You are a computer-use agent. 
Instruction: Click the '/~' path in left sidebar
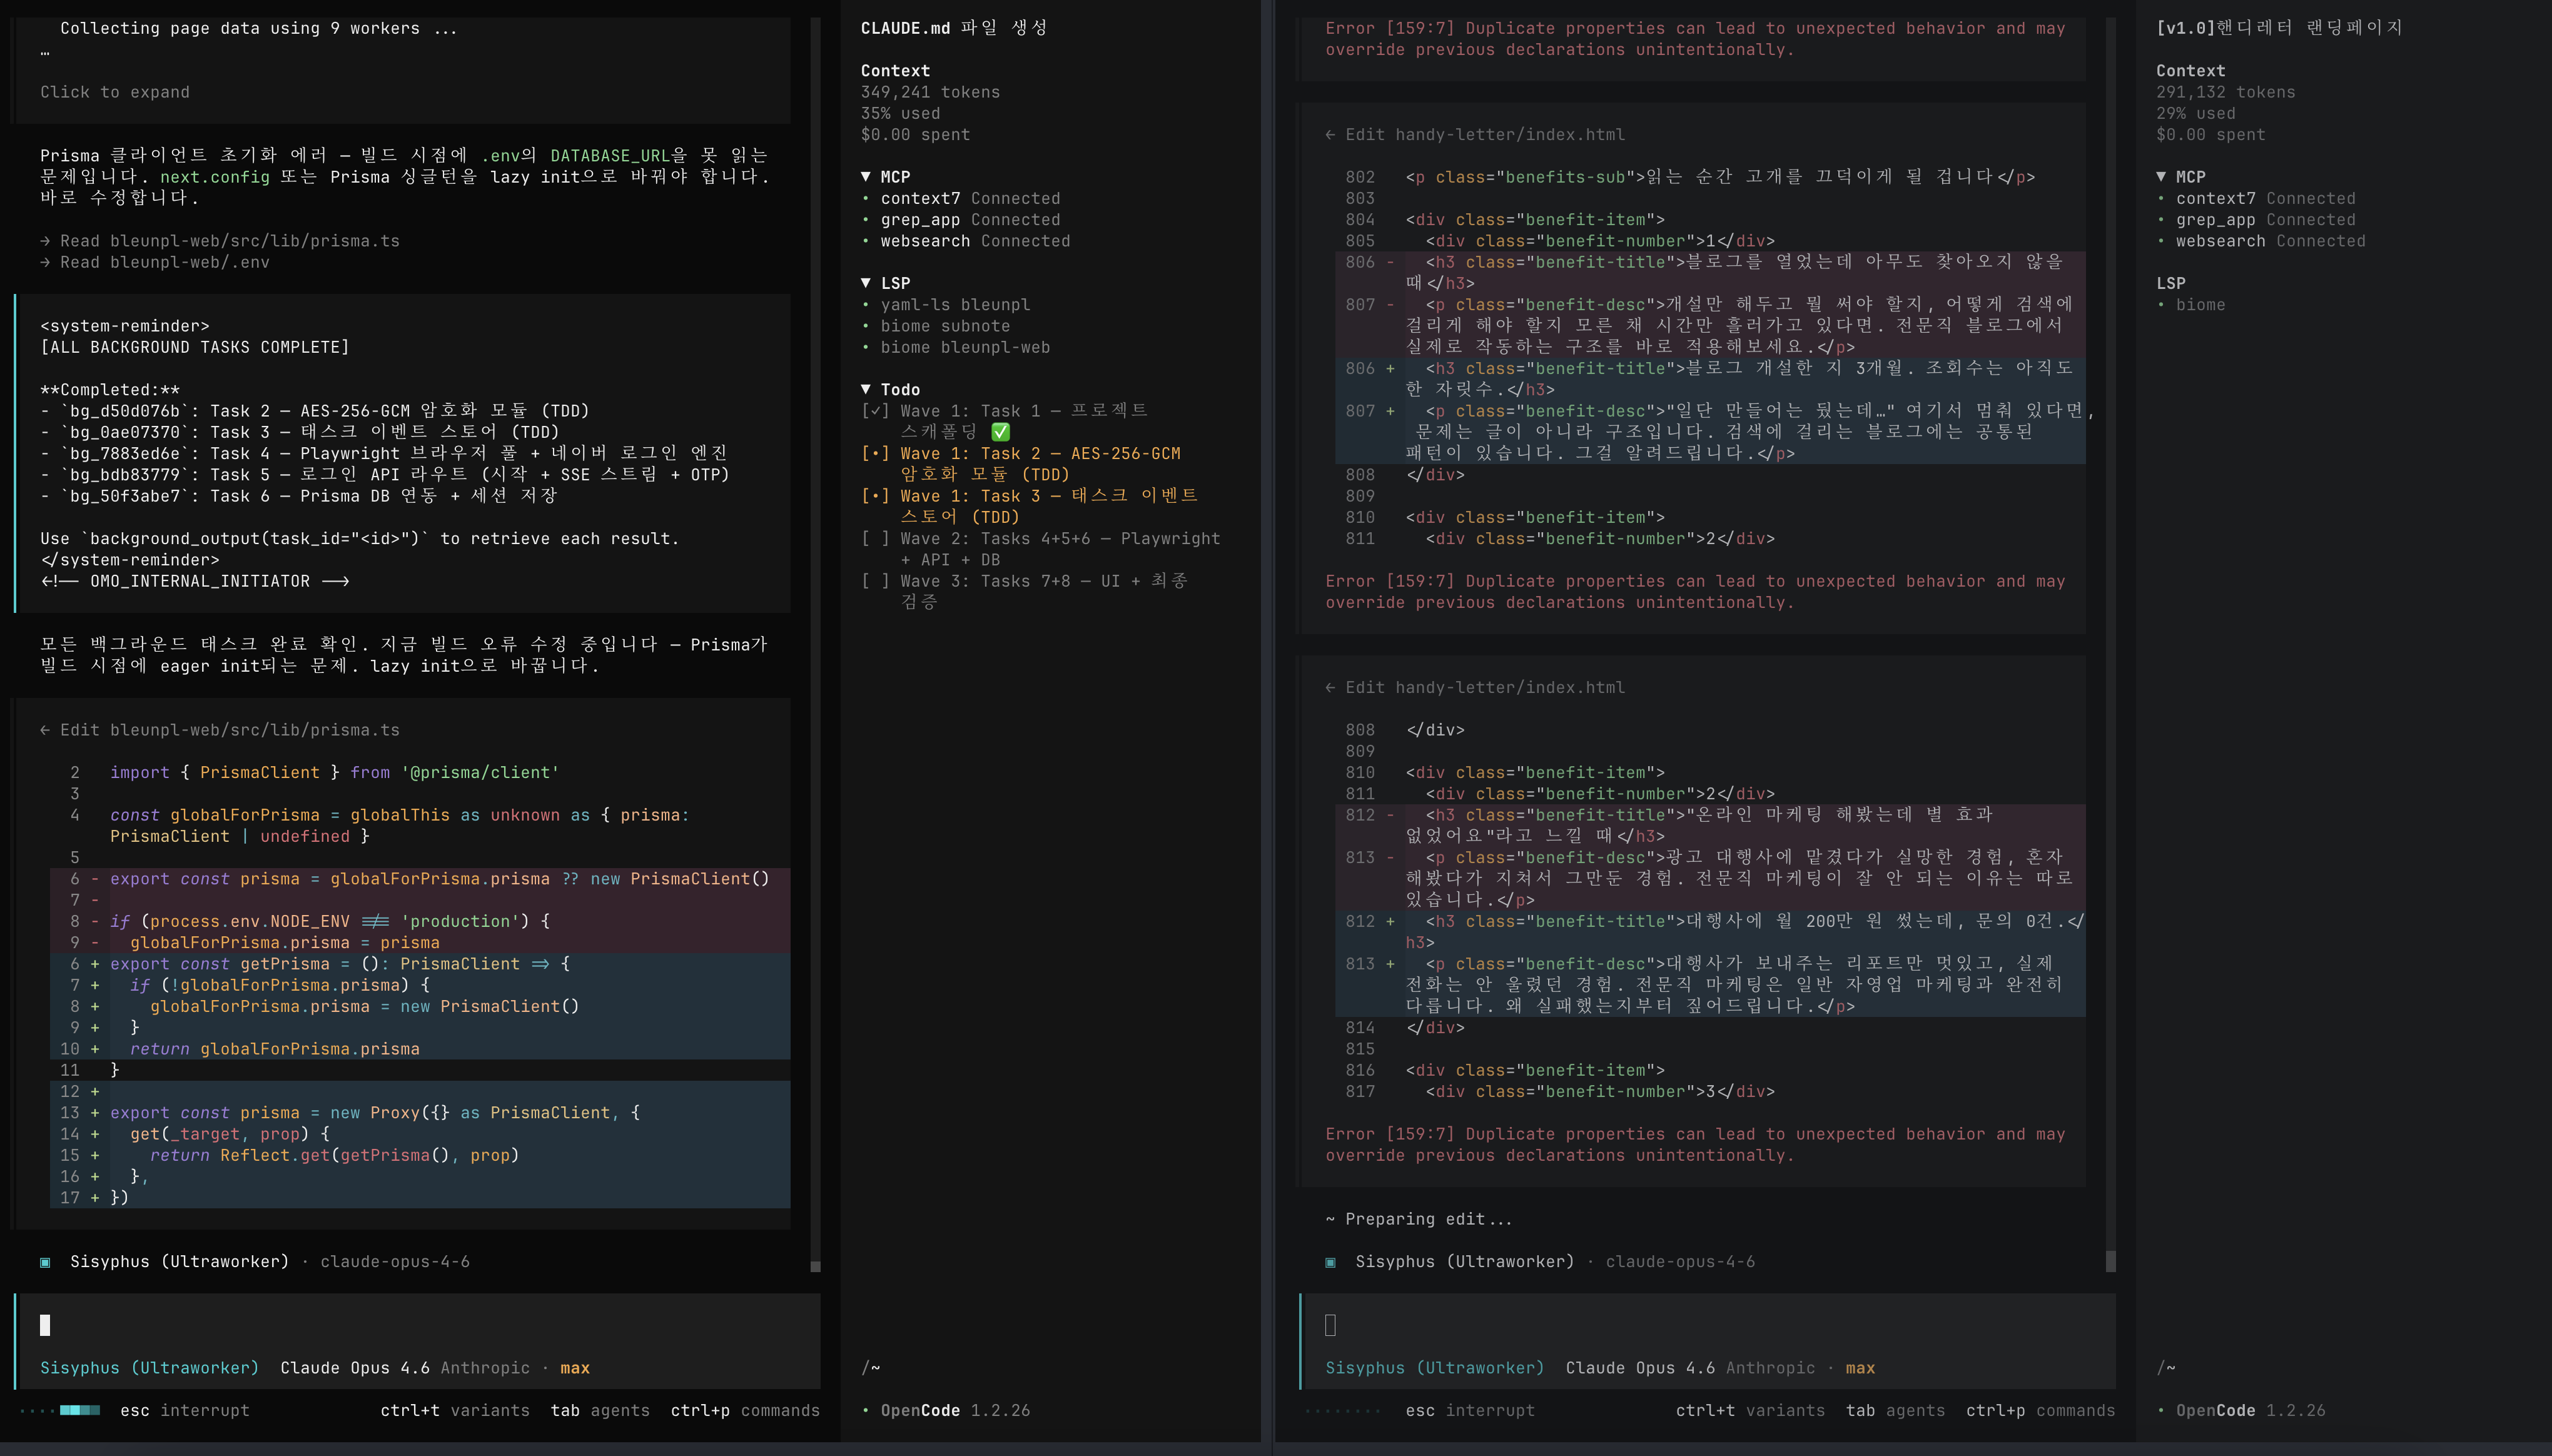click(870, 1368)
